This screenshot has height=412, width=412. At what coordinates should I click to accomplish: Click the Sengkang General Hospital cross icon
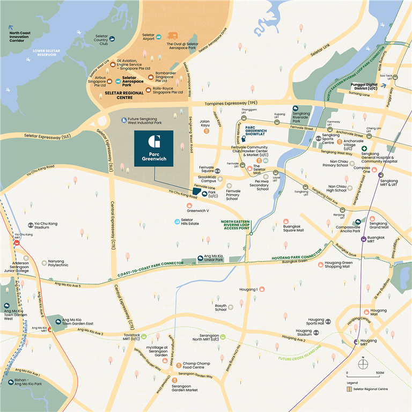coord(364,149)
